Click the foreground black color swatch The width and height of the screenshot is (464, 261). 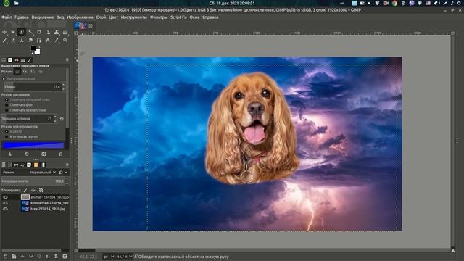[x=33, y=48]
